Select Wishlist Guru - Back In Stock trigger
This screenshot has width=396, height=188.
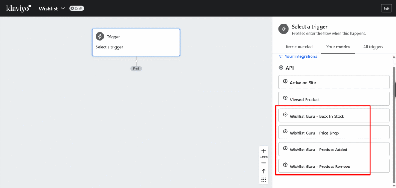pyautogui.click(x=334, y=116)
